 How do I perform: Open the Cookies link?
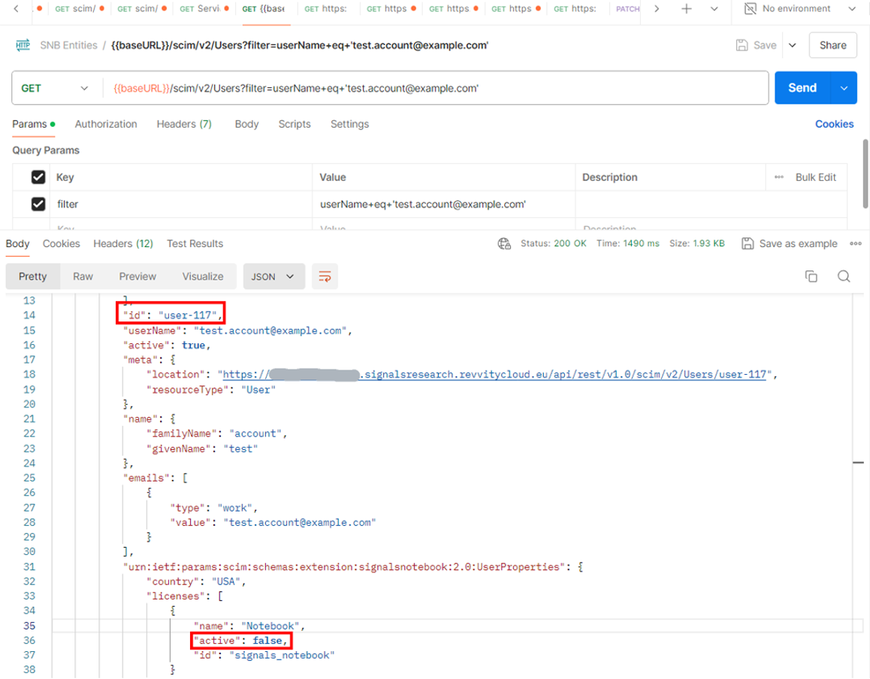coord(834,124)
